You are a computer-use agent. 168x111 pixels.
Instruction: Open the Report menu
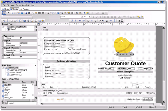click(18, 5)
